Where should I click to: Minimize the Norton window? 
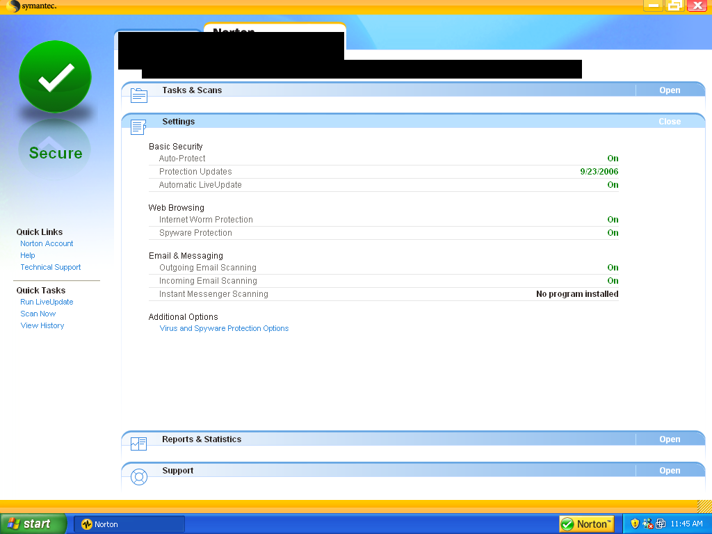[653, 6]
